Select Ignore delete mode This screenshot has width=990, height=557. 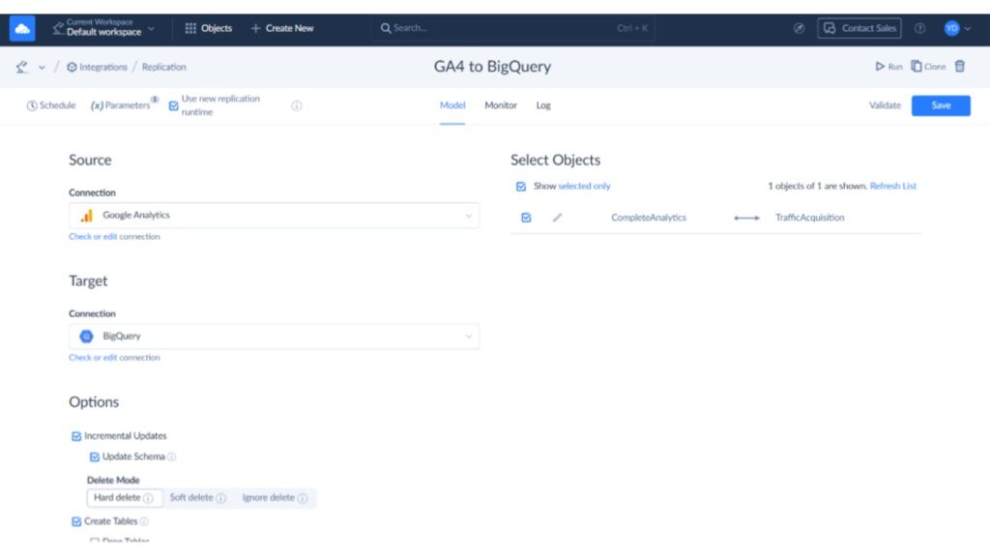tap(275, 498)
